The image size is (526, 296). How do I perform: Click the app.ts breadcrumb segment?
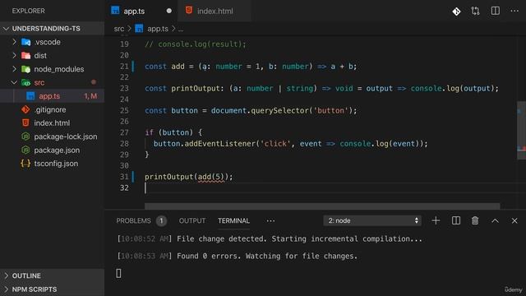point(158,29)
